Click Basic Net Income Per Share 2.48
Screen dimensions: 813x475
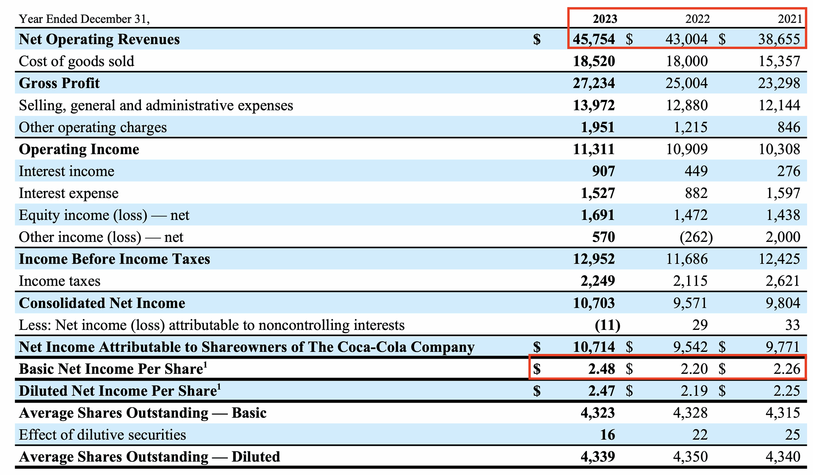tap(601, 369)
